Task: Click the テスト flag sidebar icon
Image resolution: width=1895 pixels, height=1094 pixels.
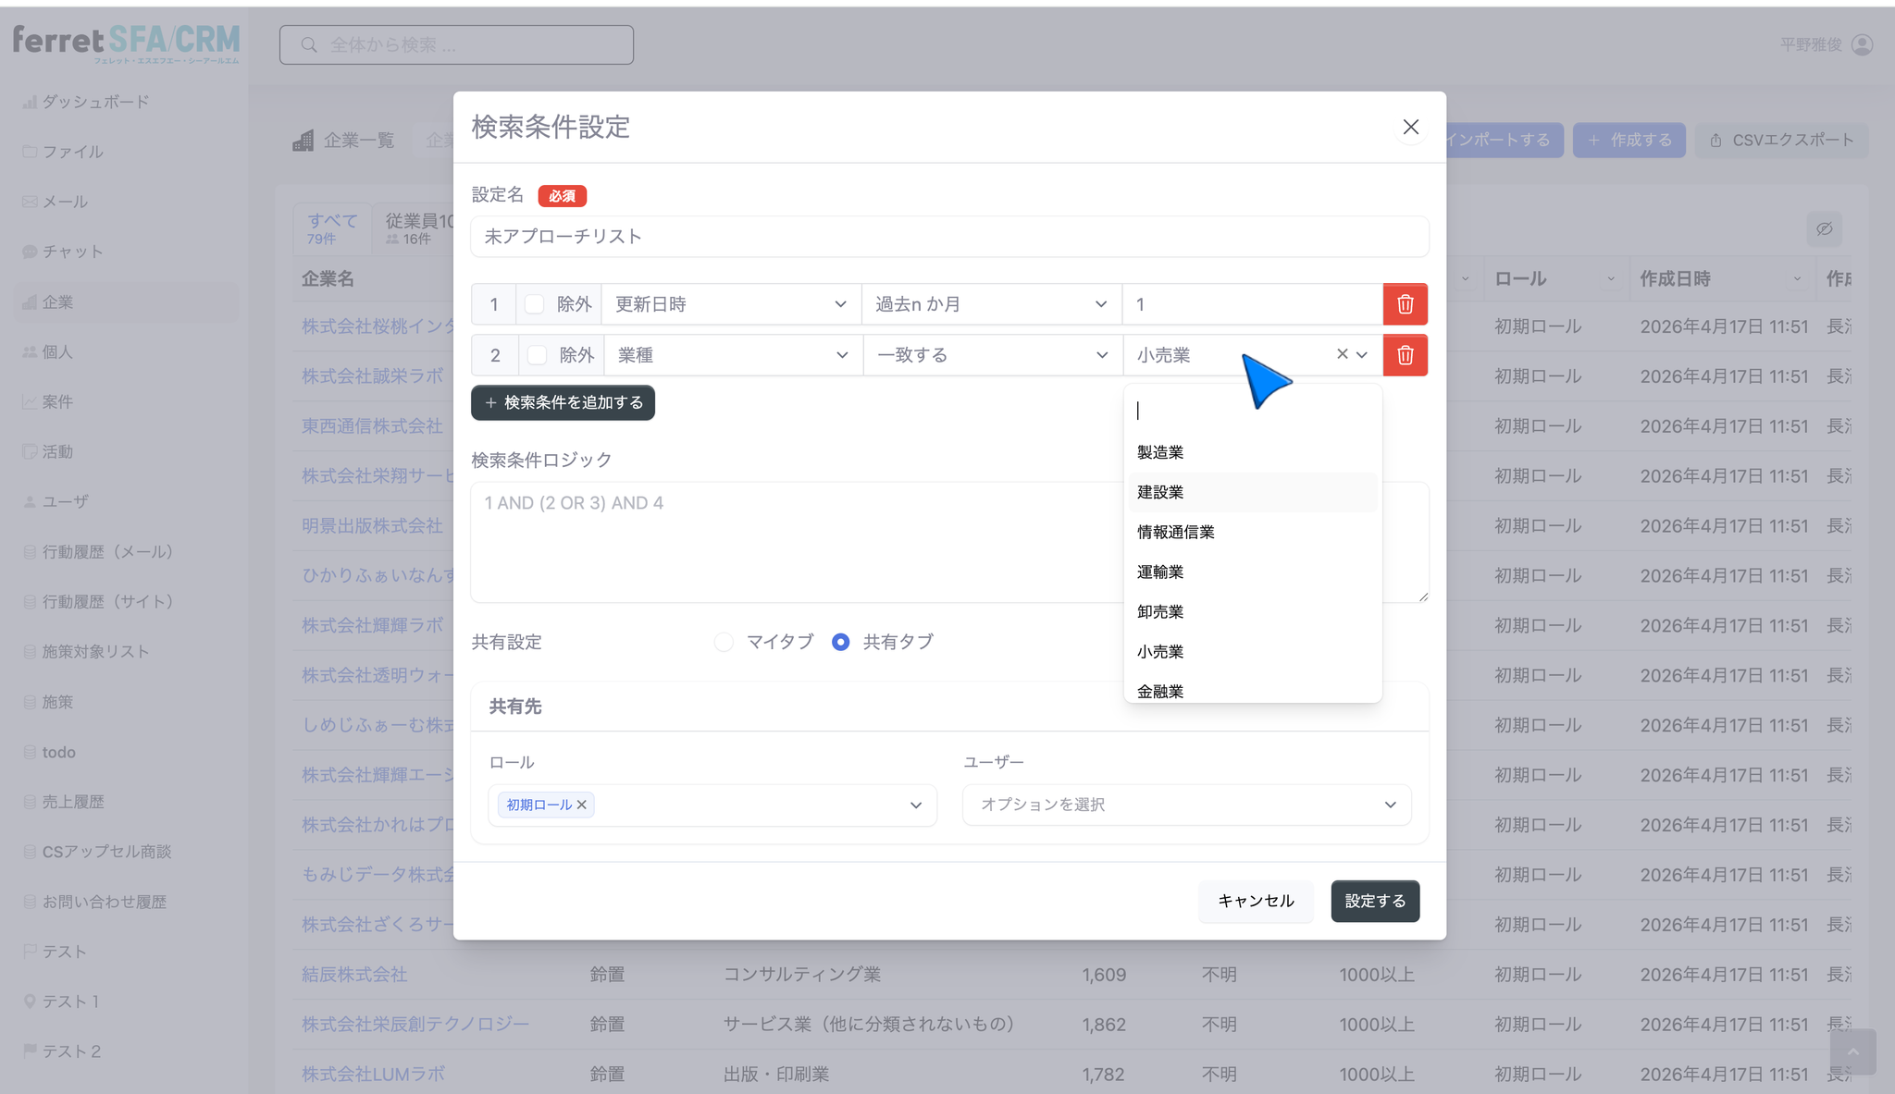Action: click(x=30, y=951)
